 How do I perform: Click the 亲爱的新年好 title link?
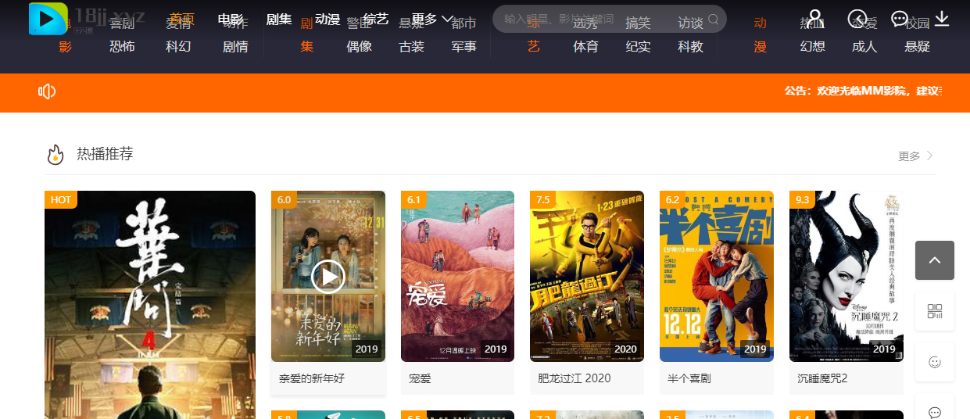pos(312,378)
